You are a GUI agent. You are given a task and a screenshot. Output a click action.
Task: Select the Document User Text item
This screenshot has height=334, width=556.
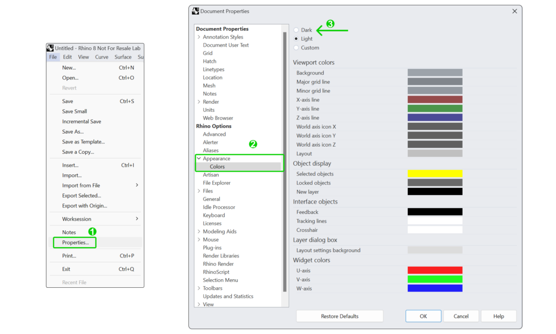[x=226, y=45]
